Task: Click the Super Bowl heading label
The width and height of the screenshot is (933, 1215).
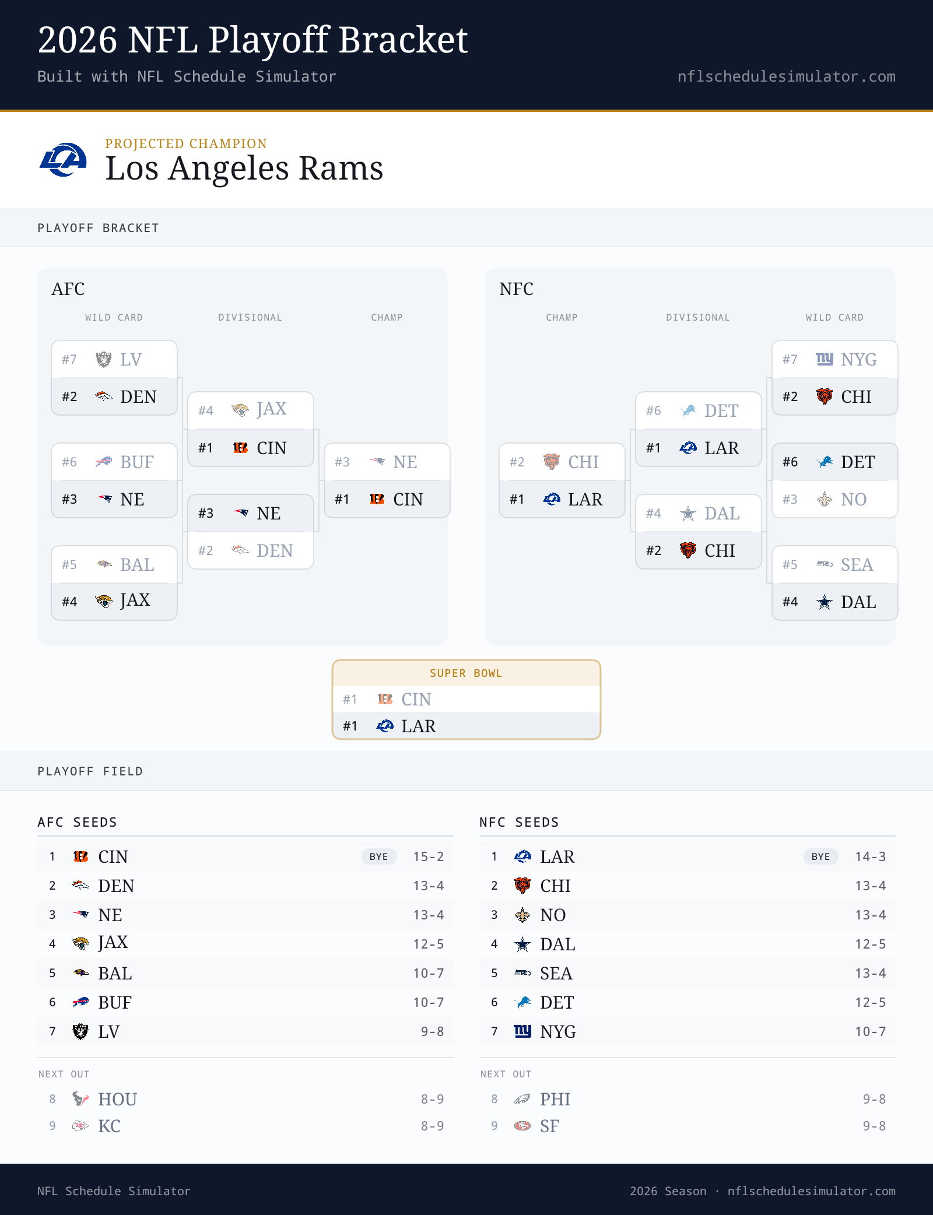Action: tap(466, 673)
